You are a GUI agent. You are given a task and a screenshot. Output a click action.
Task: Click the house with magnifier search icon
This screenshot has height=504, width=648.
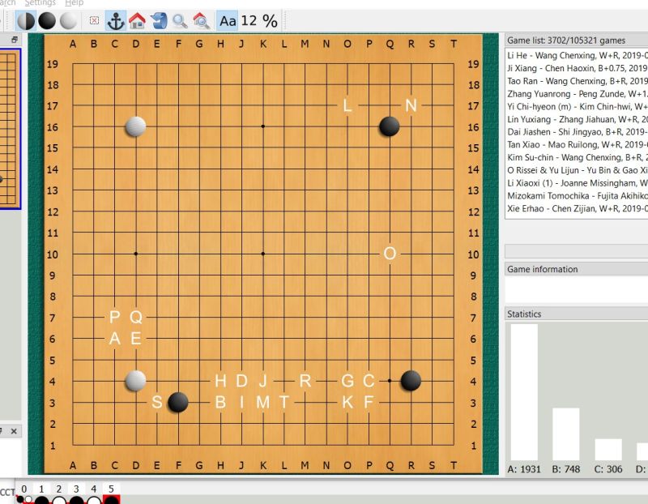point(201,21)
